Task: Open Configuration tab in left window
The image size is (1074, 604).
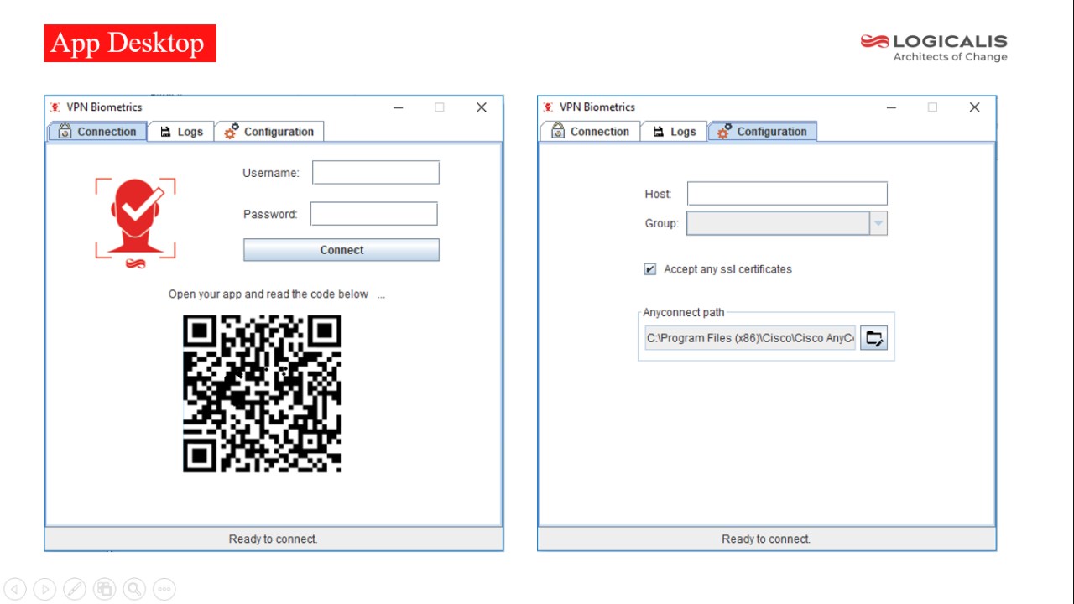Action: point(269,132)
